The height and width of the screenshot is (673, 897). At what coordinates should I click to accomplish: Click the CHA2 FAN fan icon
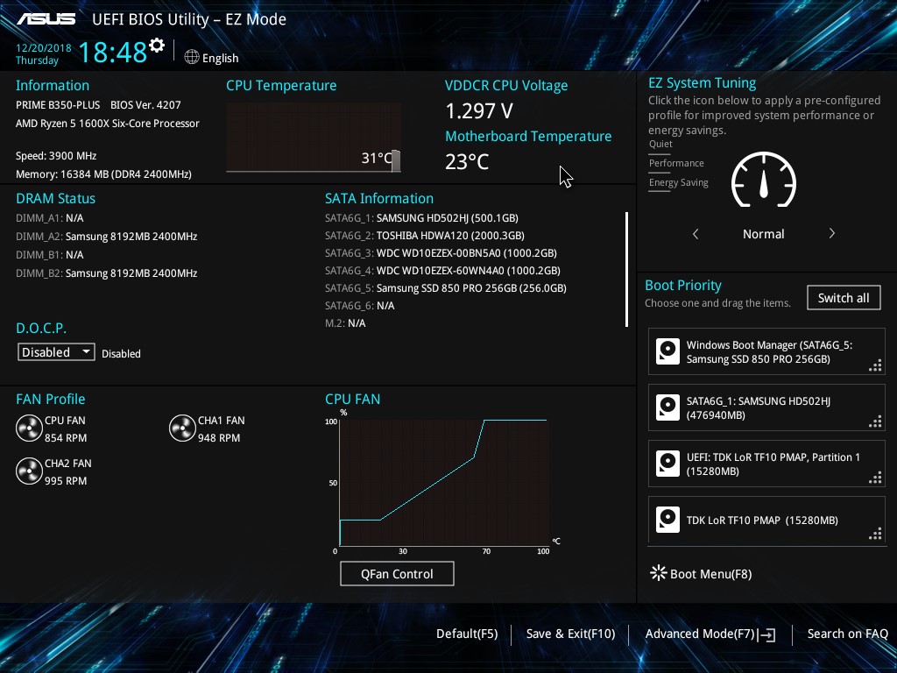(29, 471)
